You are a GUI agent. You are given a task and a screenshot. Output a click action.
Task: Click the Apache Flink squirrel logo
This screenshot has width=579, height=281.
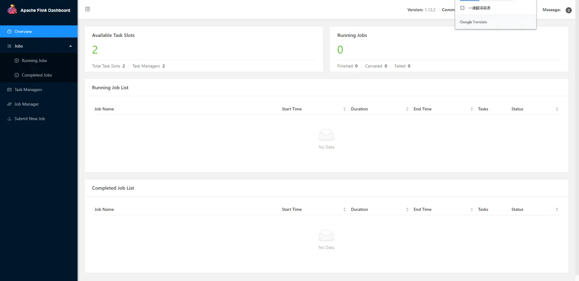(x=12, y=10)
